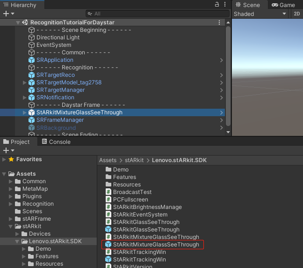This screenshot has height=268, width=303.
Task: Open the Features folder in asset list
Action: click(124, 177)
